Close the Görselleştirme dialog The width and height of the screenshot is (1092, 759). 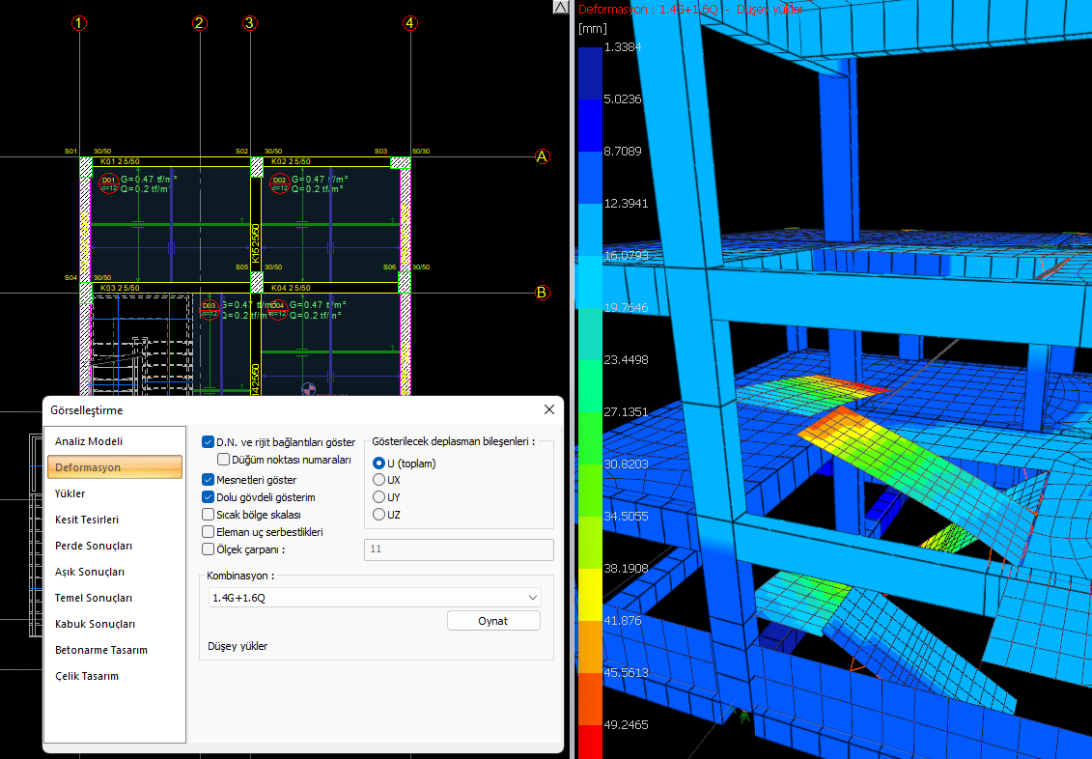click(x=549, y=409)
